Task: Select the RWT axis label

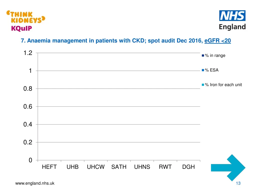Action: pyautogui.click(x=165, y=167)
